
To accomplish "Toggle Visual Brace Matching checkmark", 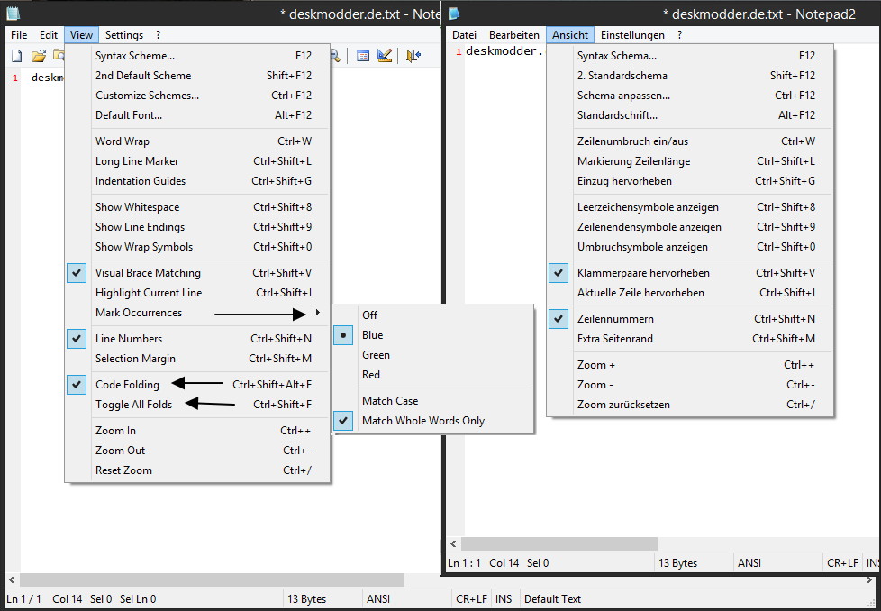I will 197,273.
